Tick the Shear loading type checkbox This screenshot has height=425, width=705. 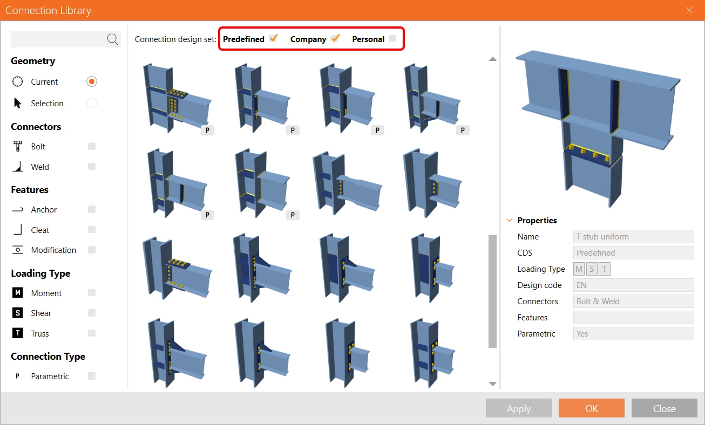coord(92,313)
